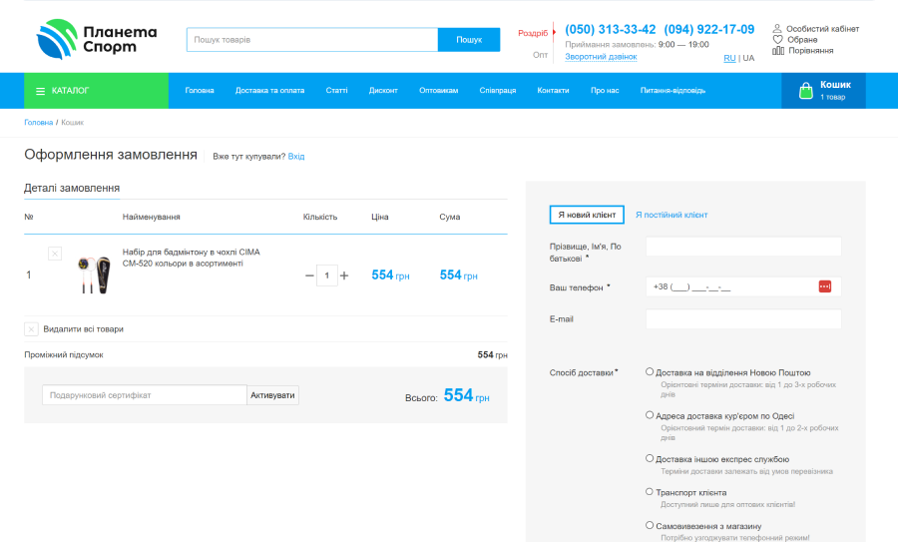Open the green shopping bag cart icon
This screenshot has height=542, width=898.
[x=806, y=91]
